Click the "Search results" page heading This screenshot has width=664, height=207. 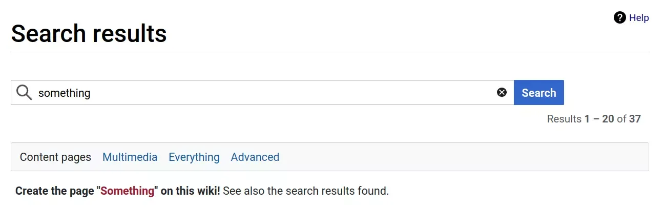pos(89,34)
